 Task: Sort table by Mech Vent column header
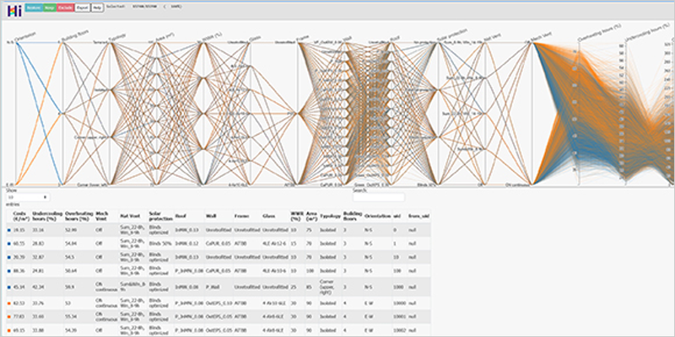tap(102, 217)
